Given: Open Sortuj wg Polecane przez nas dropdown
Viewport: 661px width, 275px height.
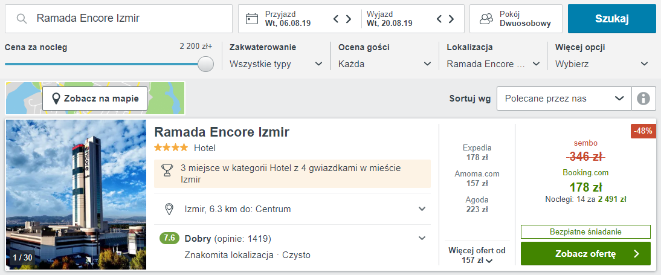Looking at the screenshot, I should pos(564,99).
